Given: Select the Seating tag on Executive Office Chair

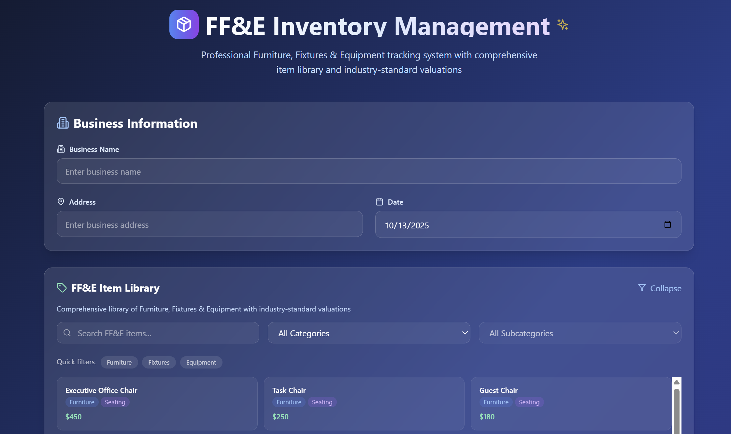Looking at the screenshot, I should pos(115,402).
